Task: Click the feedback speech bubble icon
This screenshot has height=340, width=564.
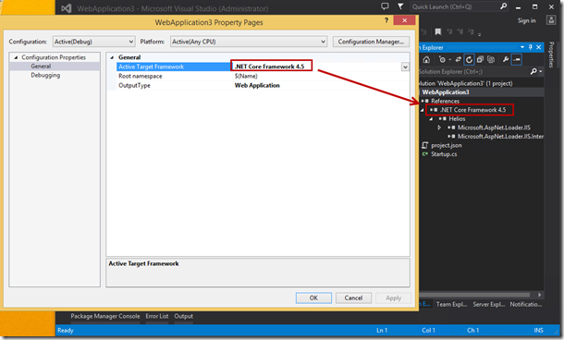Action: [x=385, y=6]
